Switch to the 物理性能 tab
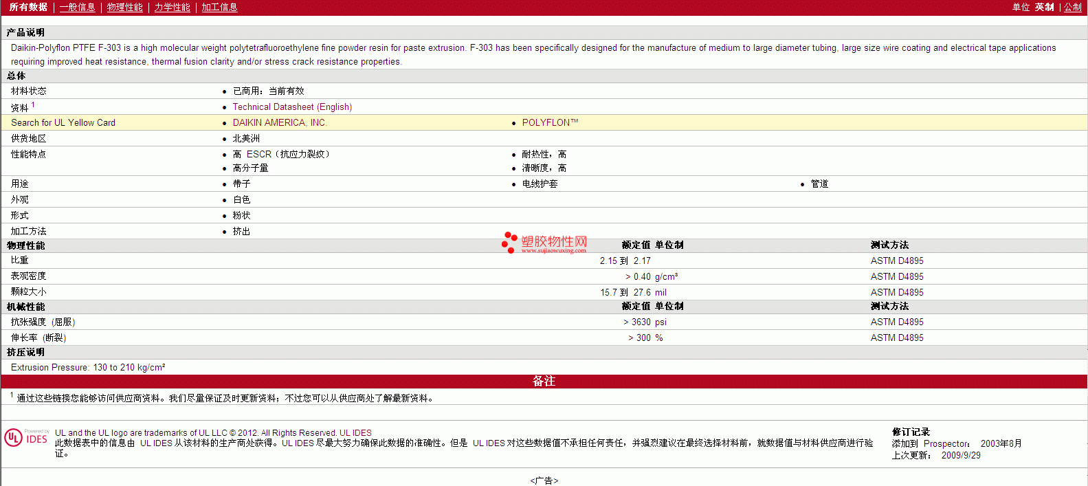1088x486 pixels. point(124,7)
